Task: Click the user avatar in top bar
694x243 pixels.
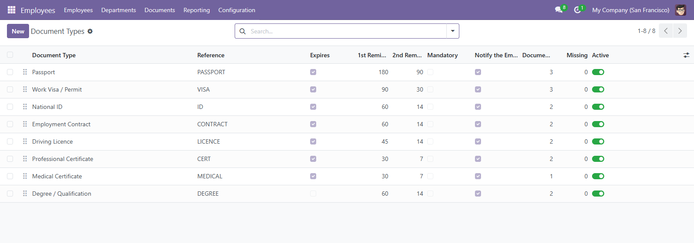Action: pyautogui.click(x=681, y=10)
